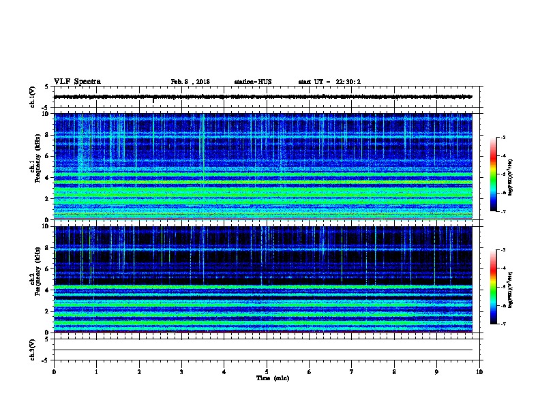Click the "-5" tick on ch.1(V) axis

click(46, 108)
